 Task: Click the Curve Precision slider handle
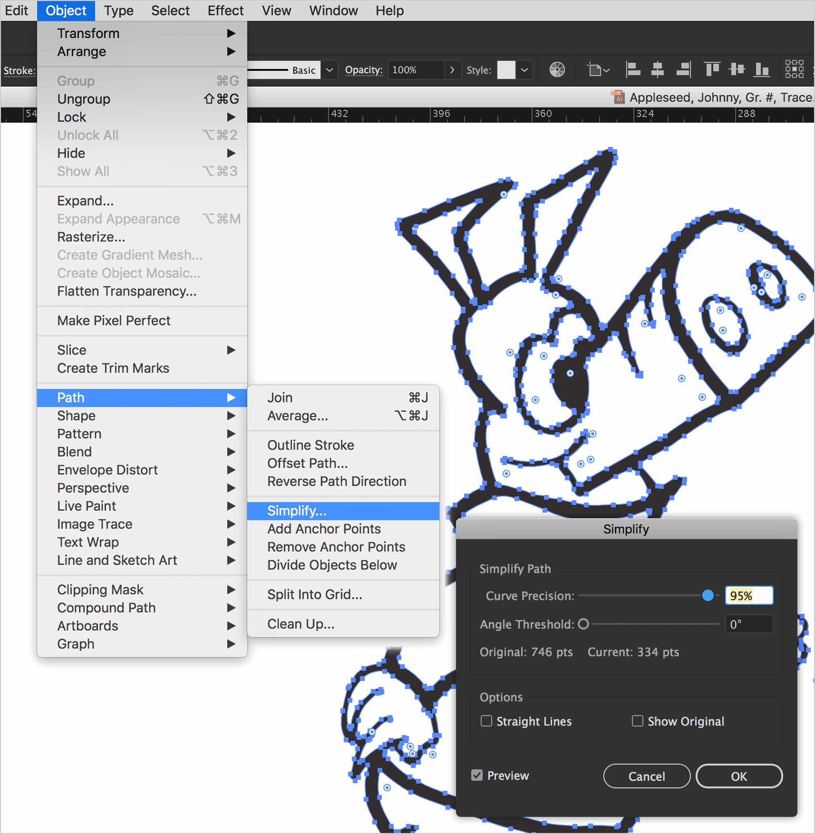coord(707,595)
